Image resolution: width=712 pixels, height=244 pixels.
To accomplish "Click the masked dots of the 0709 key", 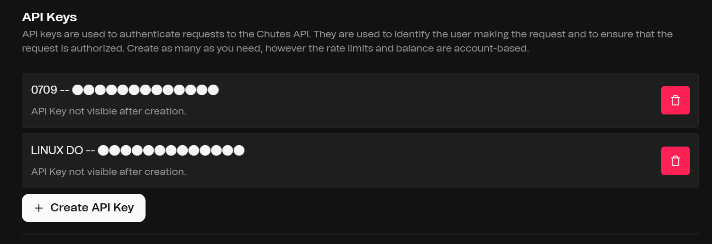I will 146,90.
